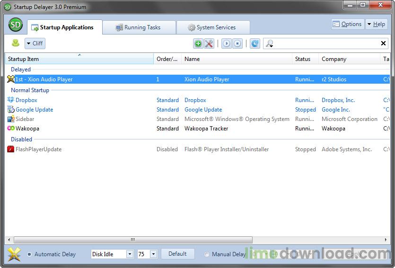395x268 pixels.
Task: Click the Disabled order cell for FlashPlayerUpdate
Action: 167,149
